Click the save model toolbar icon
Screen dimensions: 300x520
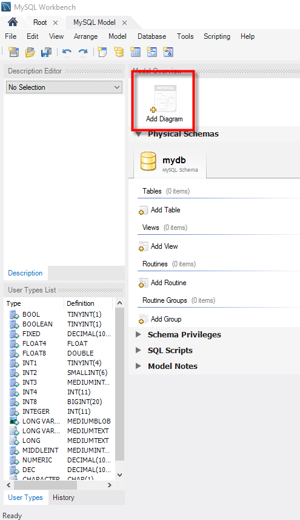[46, 52]
